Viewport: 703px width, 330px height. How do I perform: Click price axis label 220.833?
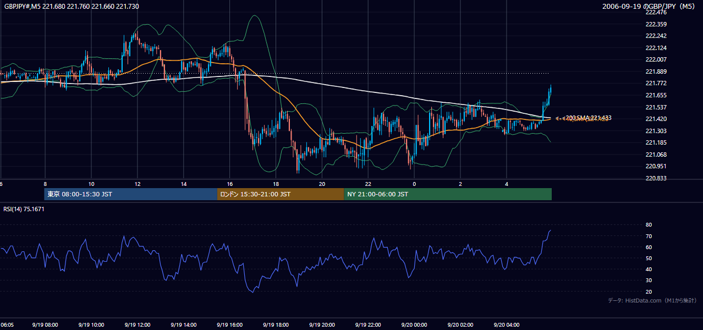click(x=656, y=178)
